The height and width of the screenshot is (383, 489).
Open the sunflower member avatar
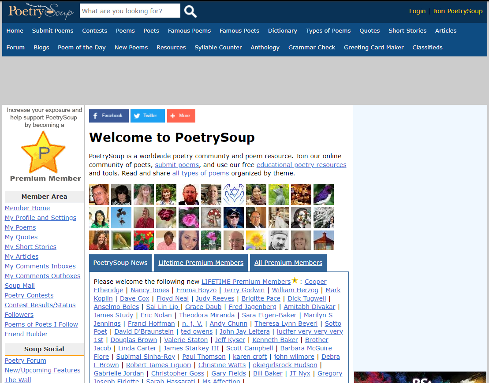pos(256,240)
